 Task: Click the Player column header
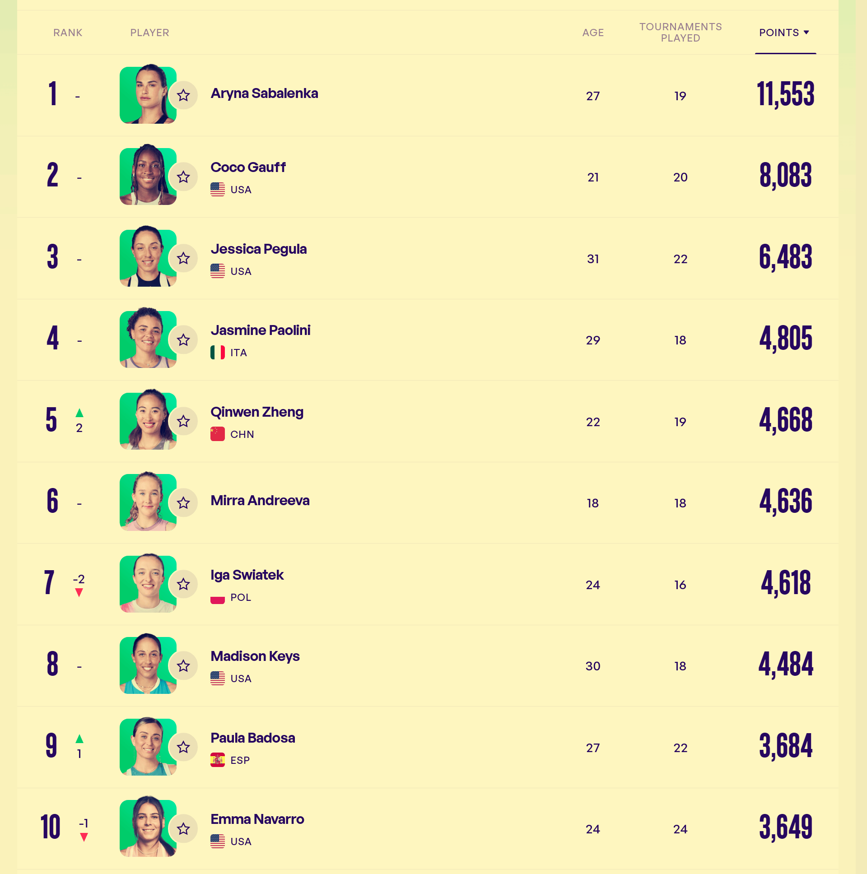pos(150,33)
